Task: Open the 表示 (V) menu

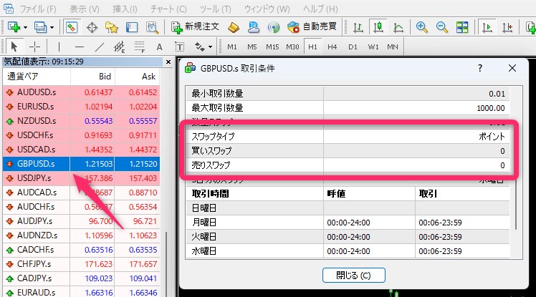Action: tap(84, 9)
